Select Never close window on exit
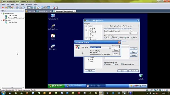This screenshot has width=170, height=95. (113, 64)
